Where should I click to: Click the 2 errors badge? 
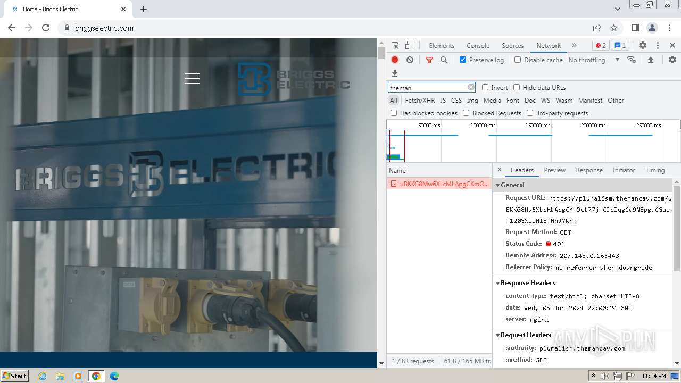pos(601,45)
